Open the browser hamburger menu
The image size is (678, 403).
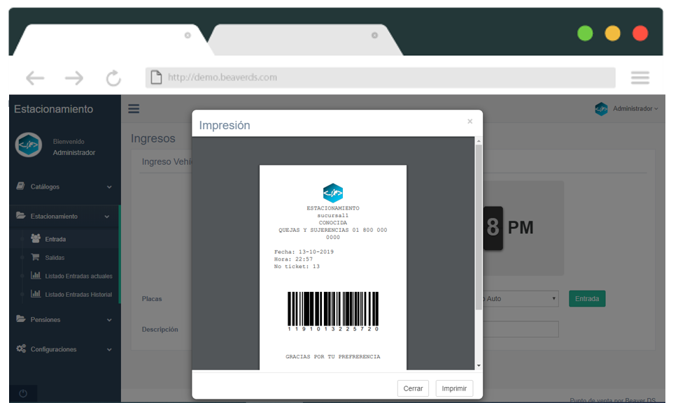640,78
